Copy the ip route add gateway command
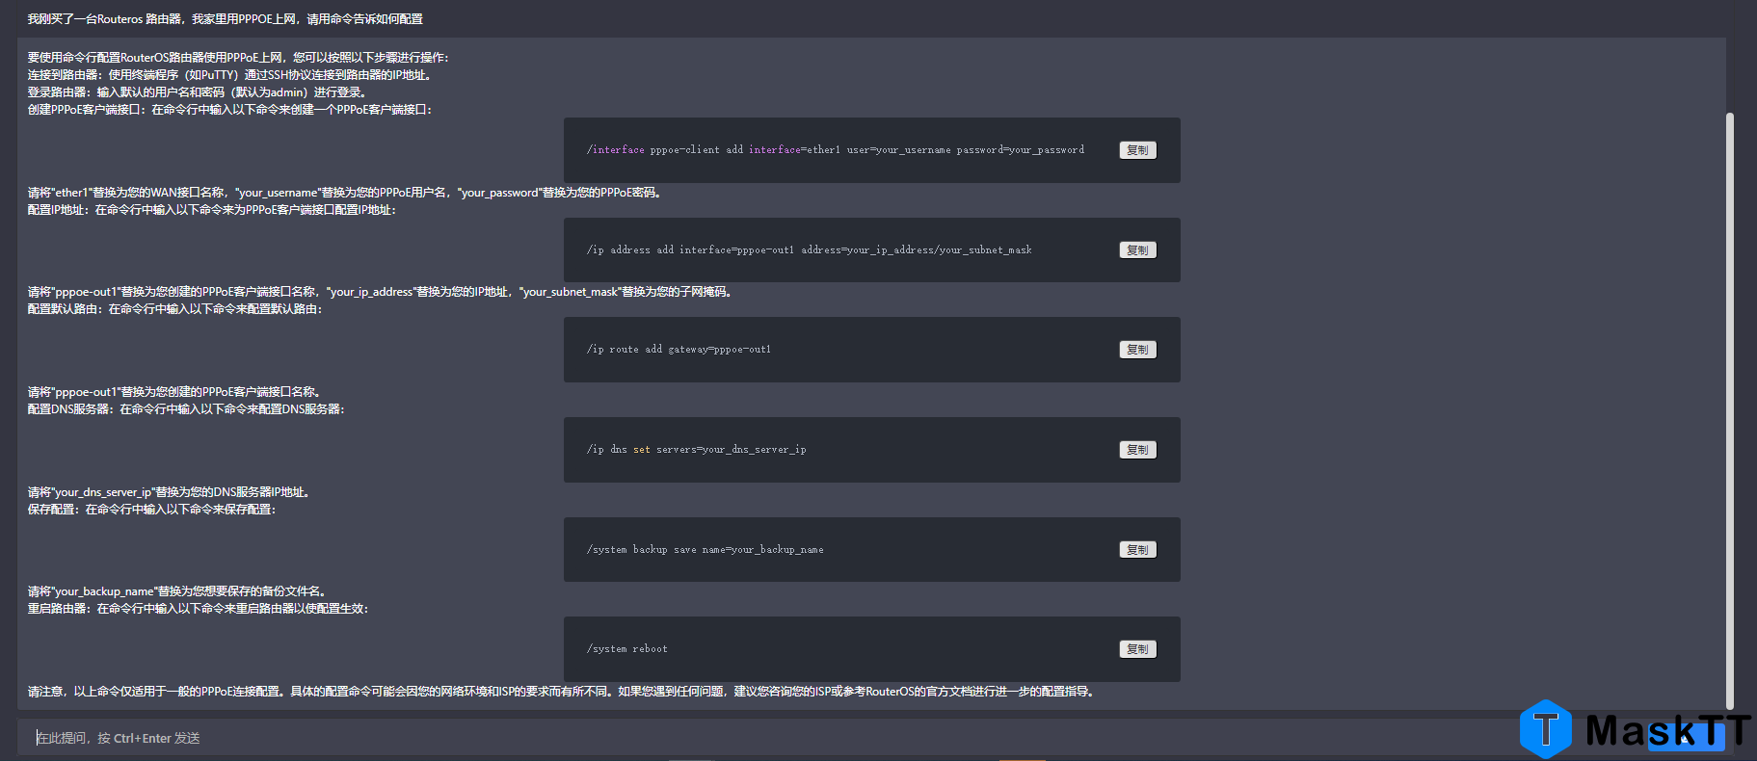Screen dimensions: 1757x761 pos(1137,350)
